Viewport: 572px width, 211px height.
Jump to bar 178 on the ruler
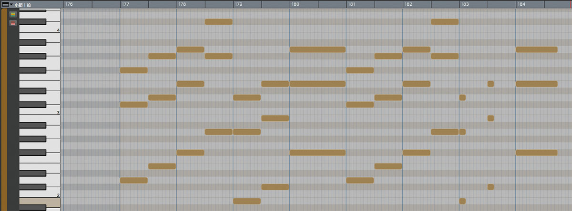point(182,4)
